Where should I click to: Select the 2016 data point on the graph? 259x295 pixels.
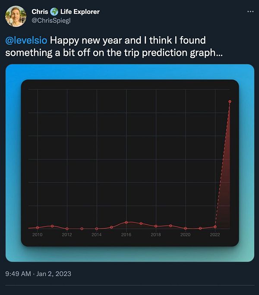pos(126,223)
